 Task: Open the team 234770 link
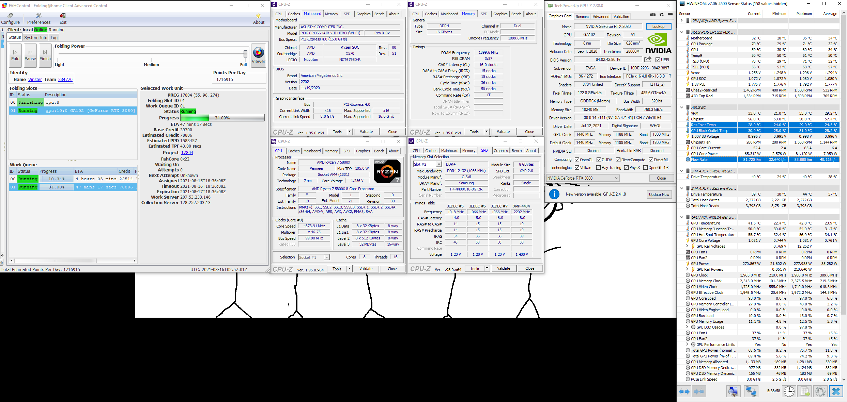pos(65,79)
